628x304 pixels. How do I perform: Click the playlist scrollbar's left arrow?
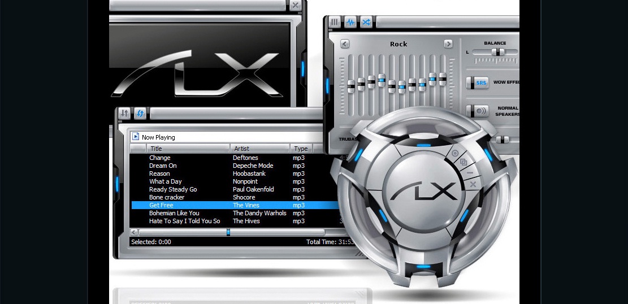[x=134, y=232]
